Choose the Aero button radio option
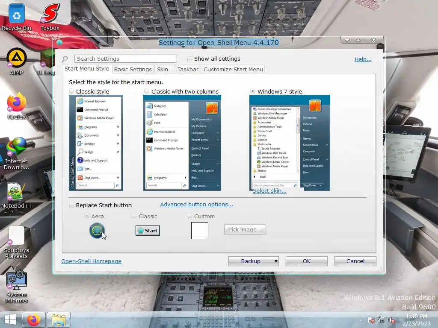This screenshot has height=328, width=438. point(87,216)
